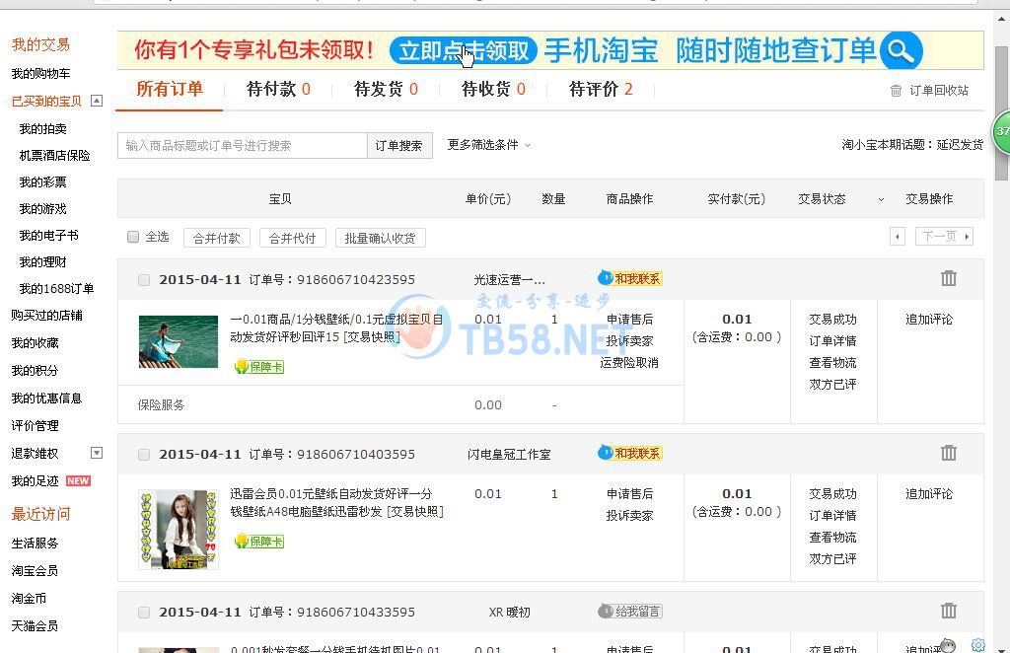The image size is (1010, 653).
Task: Click 订单详情 for order 918606710423595
Action: (x=832, y=340)
